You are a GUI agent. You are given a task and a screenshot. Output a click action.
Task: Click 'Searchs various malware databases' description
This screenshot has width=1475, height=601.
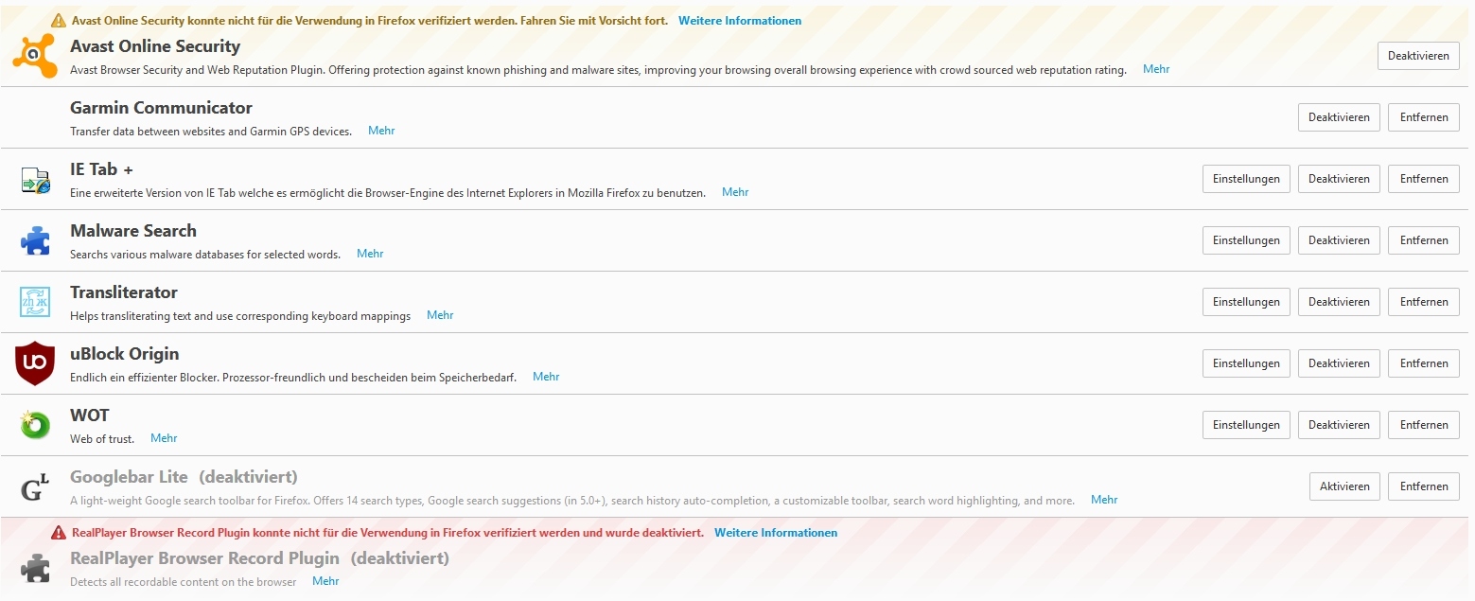pos(205,255)
